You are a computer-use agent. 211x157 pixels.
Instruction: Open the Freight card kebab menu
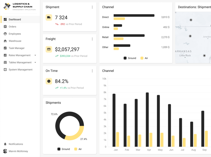point(92,39)
